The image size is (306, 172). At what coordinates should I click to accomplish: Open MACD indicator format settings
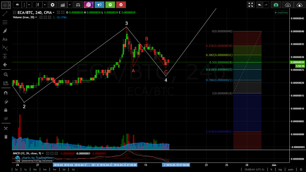(x=52, y=153)
